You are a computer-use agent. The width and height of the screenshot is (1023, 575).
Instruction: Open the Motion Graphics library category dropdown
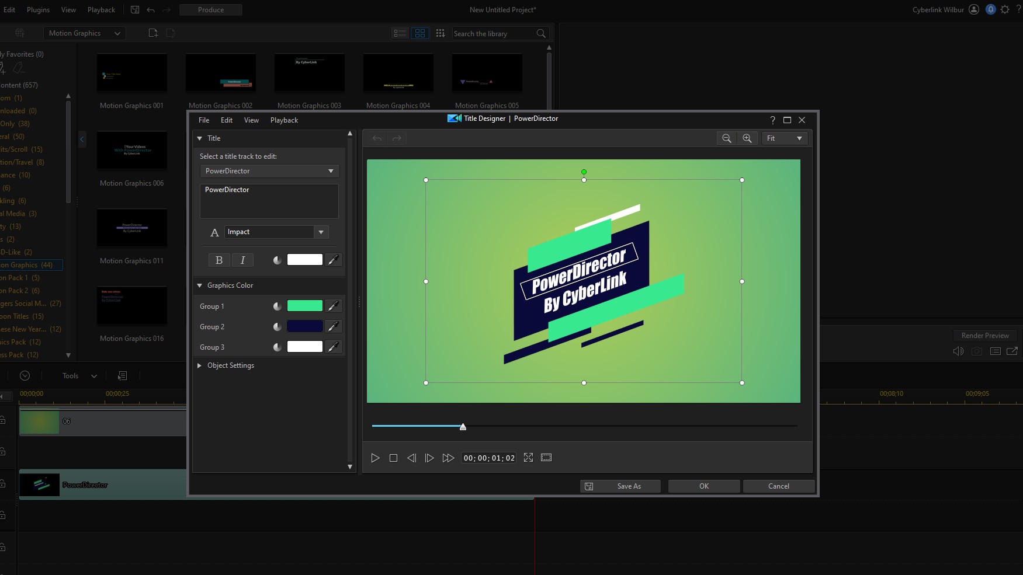(x=84, y=33)
